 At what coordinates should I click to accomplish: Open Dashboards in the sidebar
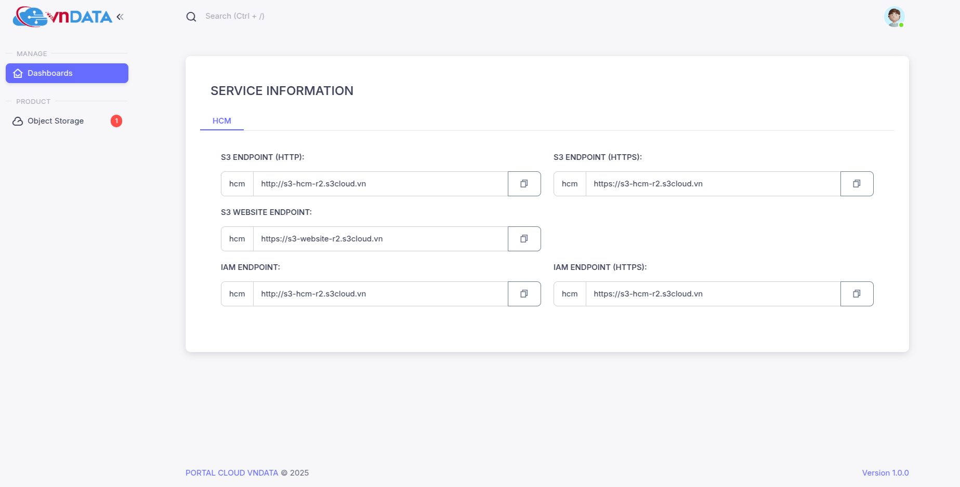tap(67, 73)
